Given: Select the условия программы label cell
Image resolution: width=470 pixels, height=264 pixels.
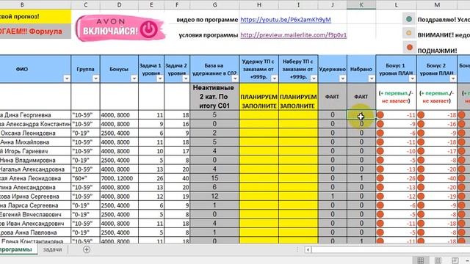Looking at the screenshot, I should [209, 35].
